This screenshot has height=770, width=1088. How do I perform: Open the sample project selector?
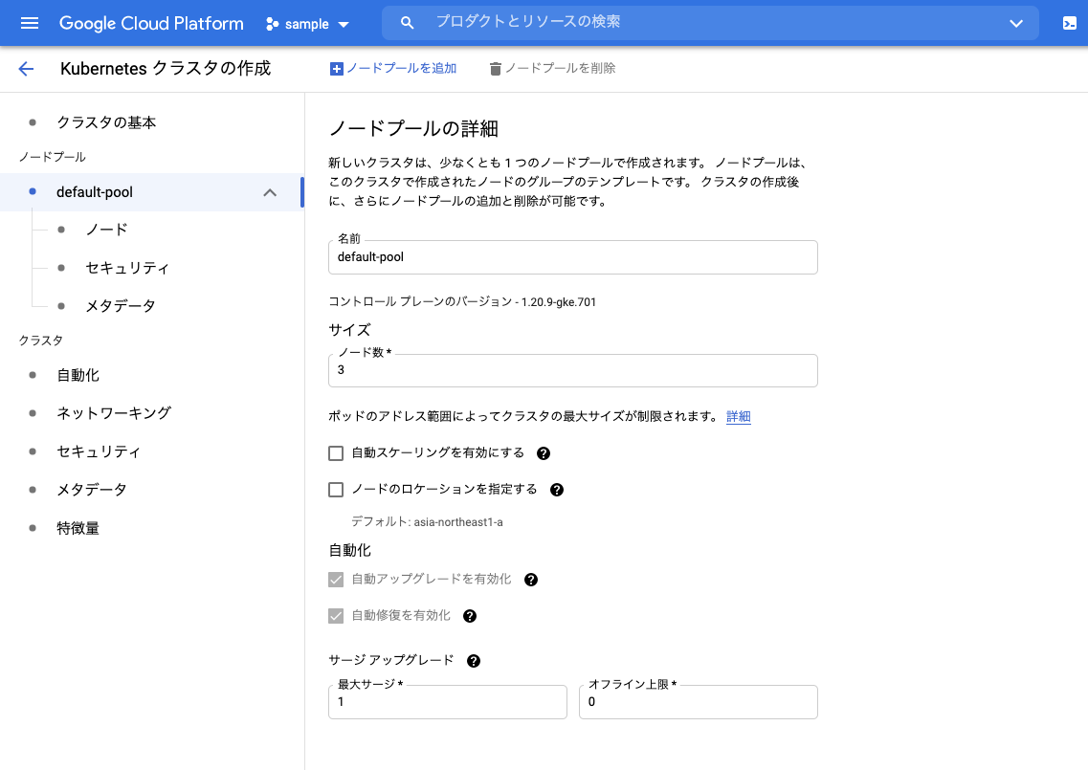[306, 23]
